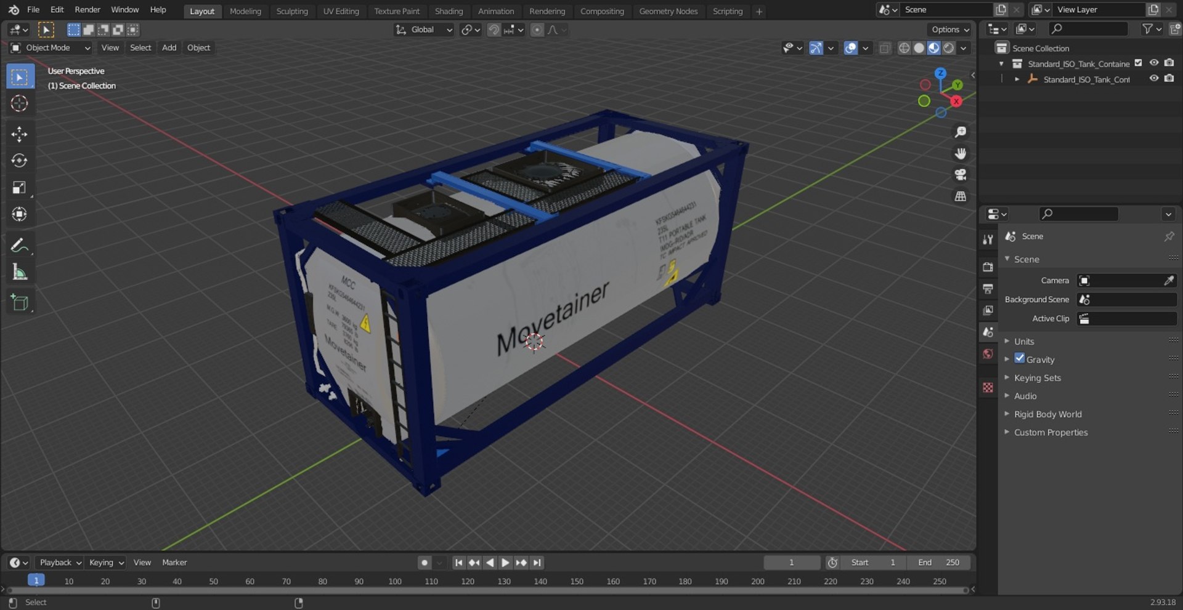Click the play animation button
1183x610 pixels.
click(505, 563)
